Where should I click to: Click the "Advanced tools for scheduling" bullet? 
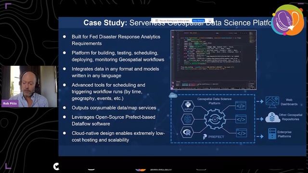108,92
